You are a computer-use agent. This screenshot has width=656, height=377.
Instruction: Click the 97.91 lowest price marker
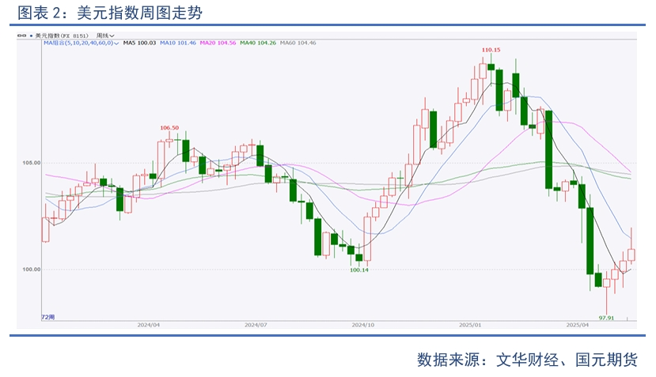click(x=607, y=317)
